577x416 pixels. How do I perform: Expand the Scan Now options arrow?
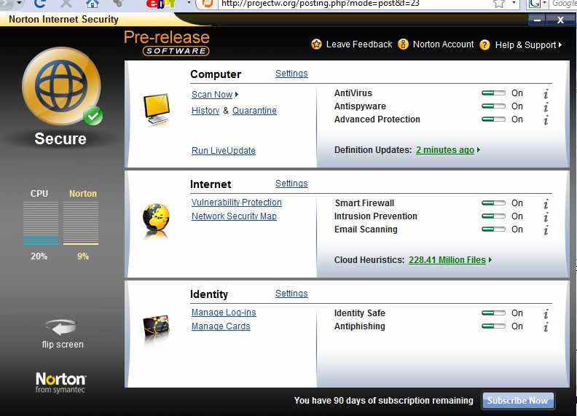click(x=237, y=95)
